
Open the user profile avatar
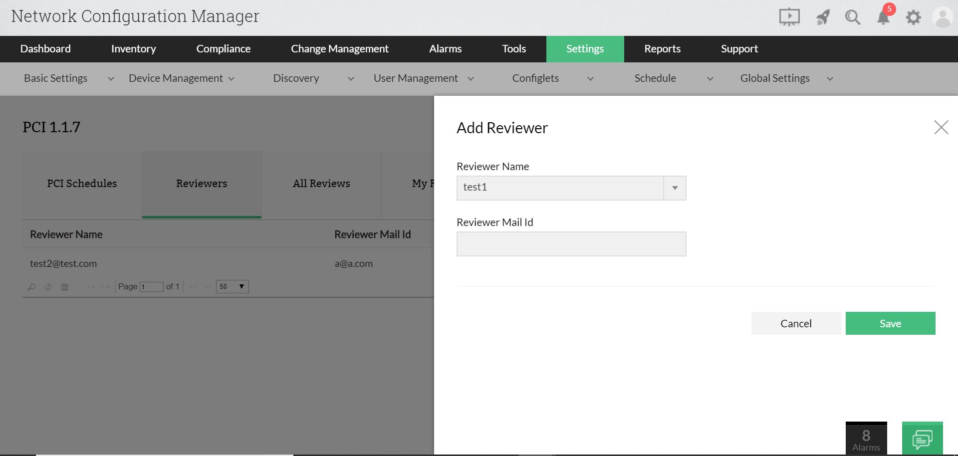pyautogui.click(x=943, y=17)
